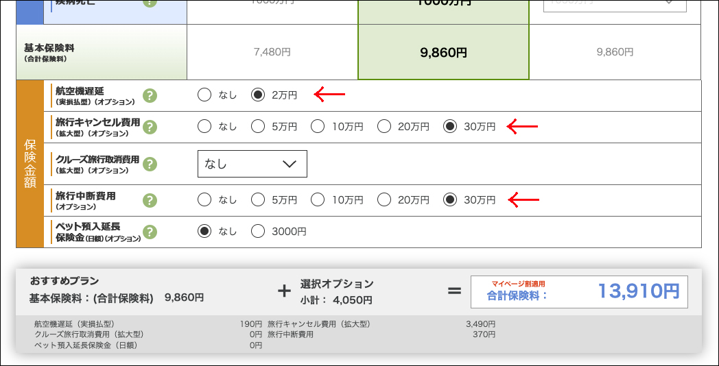
Task: Select 3000円 for ペット預入延長保険金
Action: (258, 232)
